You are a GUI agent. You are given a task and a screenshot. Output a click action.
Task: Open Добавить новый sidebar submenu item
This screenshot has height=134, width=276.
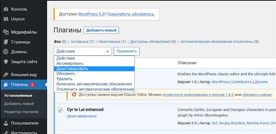click(x=19, y=104)
